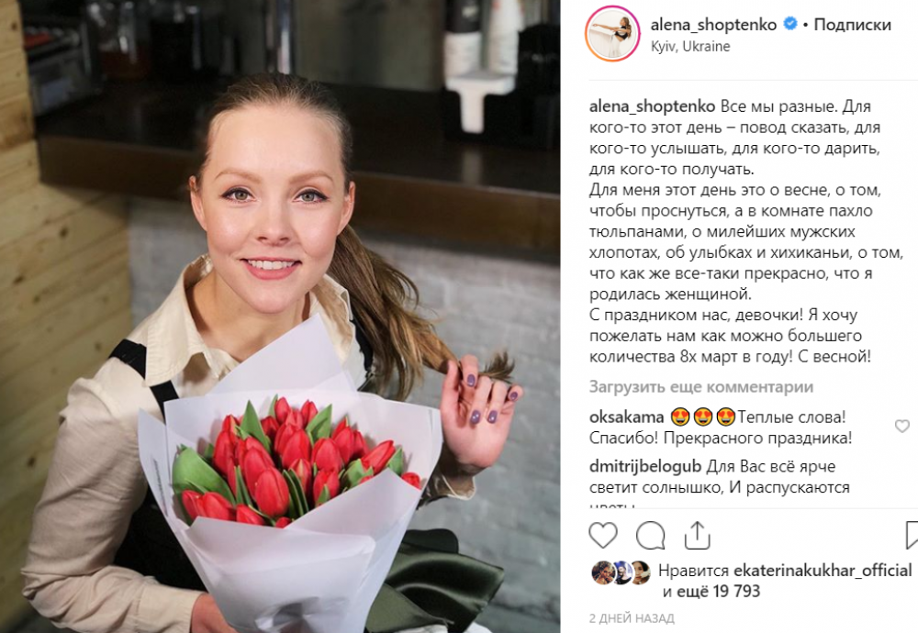
Task: Open Kyiv, Ukraine location link
Action: [x=690, y=46]
